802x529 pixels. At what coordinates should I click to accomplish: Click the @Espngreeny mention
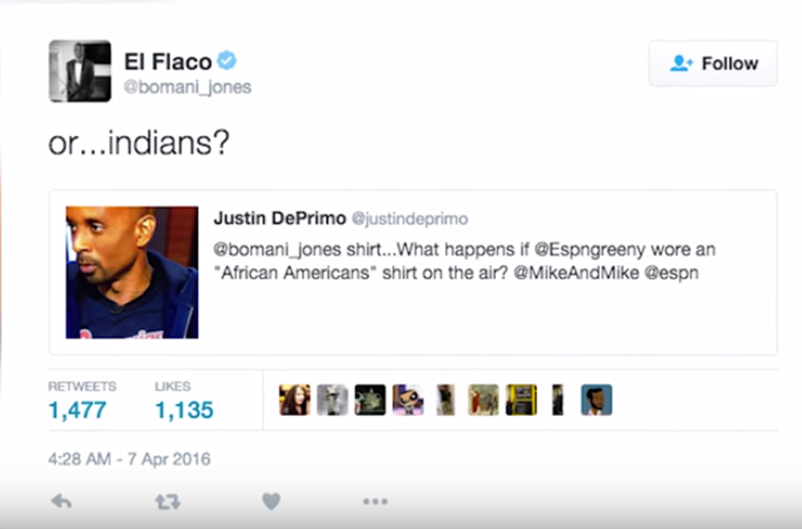(590, 250)
